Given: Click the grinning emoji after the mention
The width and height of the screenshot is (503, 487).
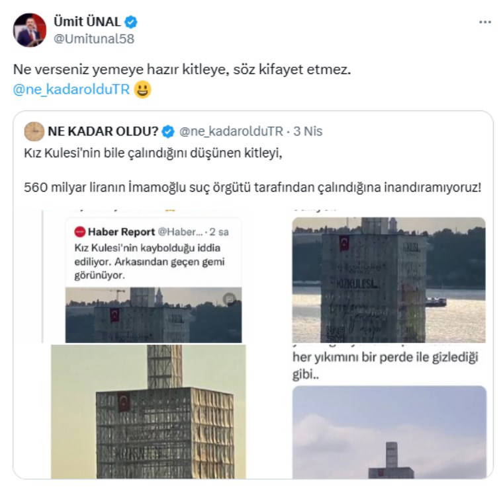Looking at the screenshot, I should click(x=142, y=89).
